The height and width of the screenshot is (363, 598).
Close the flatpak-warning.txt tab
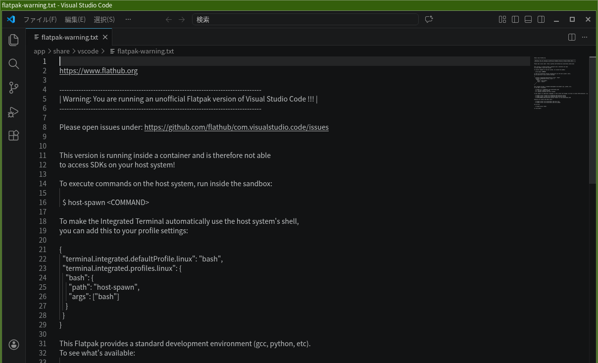(x=105, y=37)
